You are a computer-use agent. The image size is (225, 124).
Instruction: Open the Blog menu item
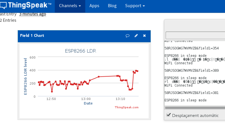click(112, 6)
